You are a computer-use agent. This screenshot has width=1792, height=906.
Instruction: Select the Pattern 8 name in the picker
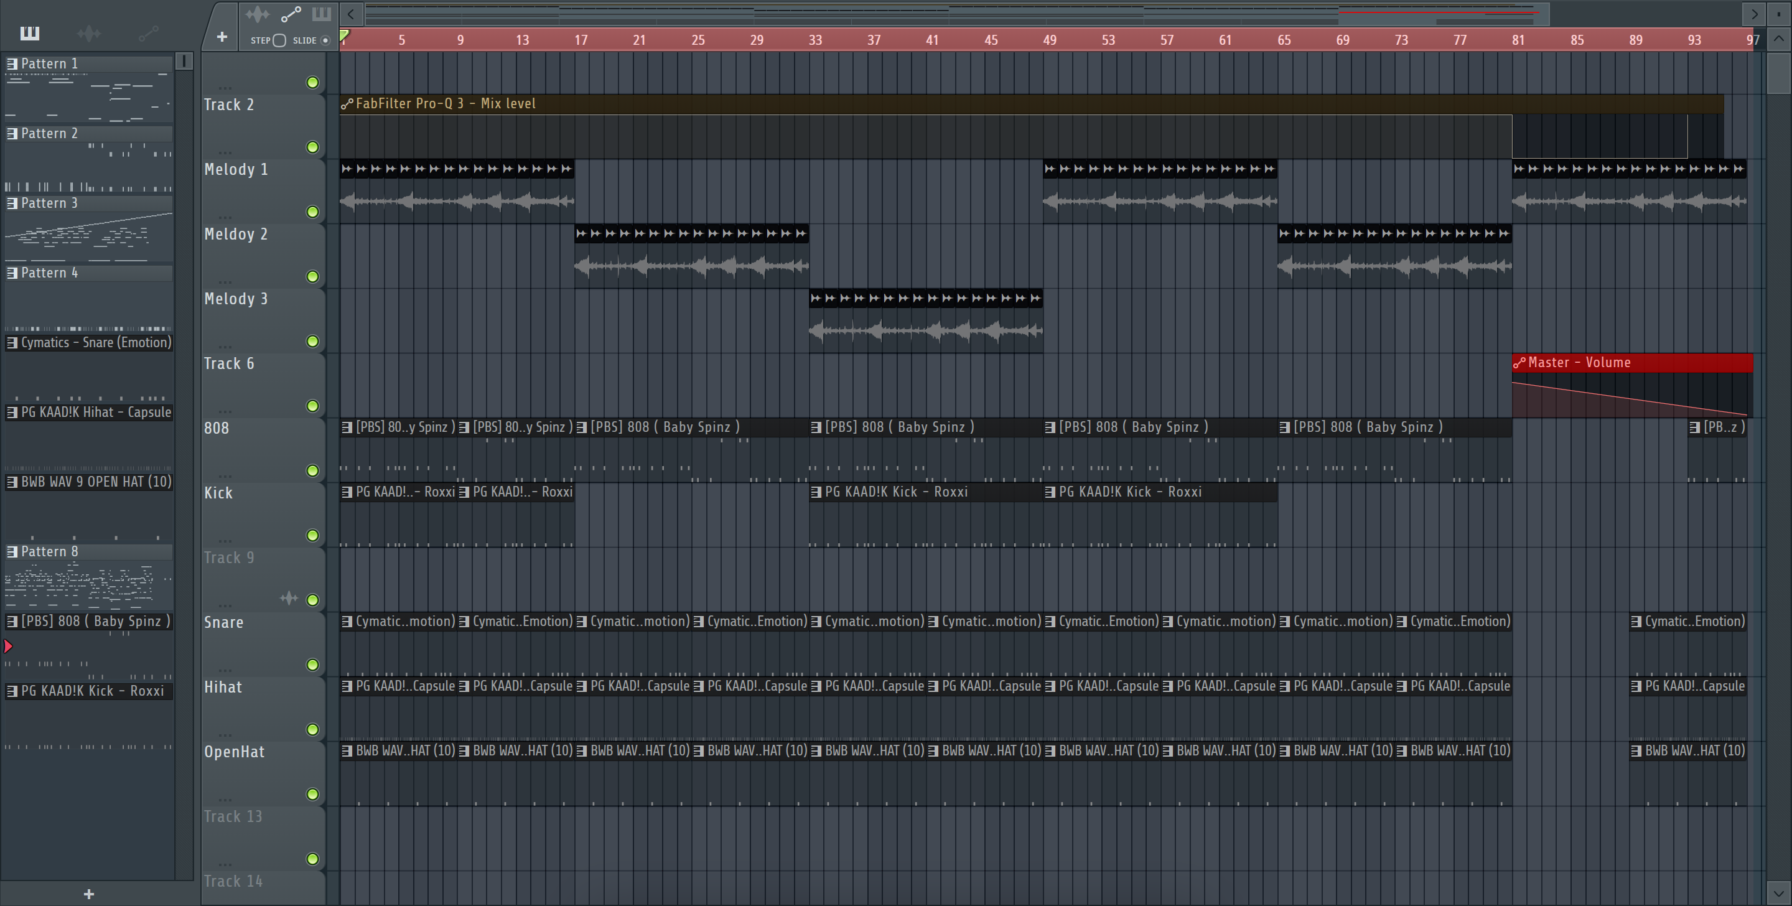[49, 551]
